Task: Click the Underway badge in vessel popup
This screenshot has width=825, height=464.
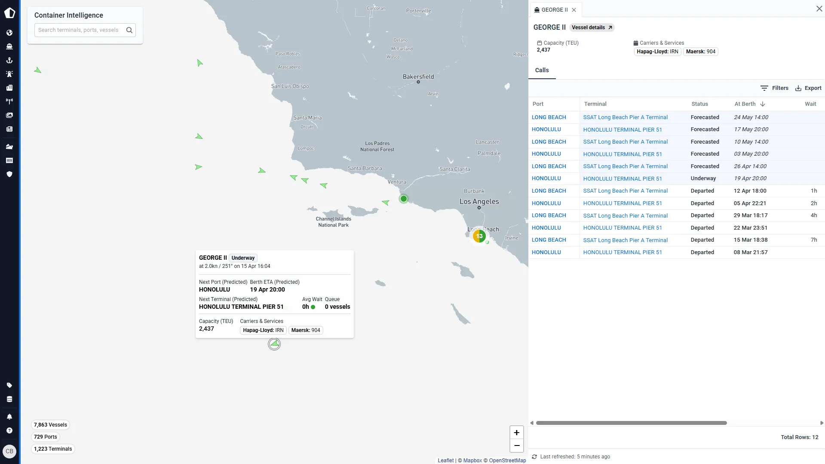Action: 243,258
